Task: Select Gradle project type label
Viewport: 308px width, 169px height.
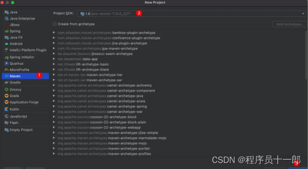Action: click(x=15, y=82)
